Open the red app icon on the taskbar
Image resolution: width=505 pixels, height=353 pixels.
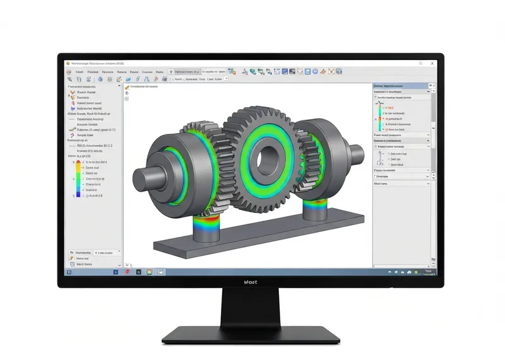128,272
